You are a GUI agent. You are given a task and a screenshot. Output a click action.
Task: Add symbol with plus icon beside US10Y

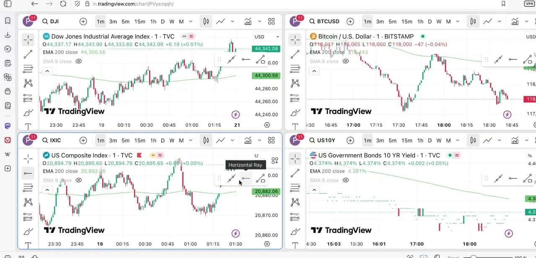tap(350, 140)
